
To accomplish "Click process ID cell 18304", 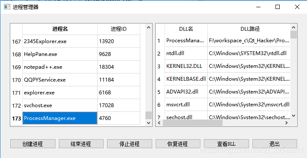I will pos(119,67).
